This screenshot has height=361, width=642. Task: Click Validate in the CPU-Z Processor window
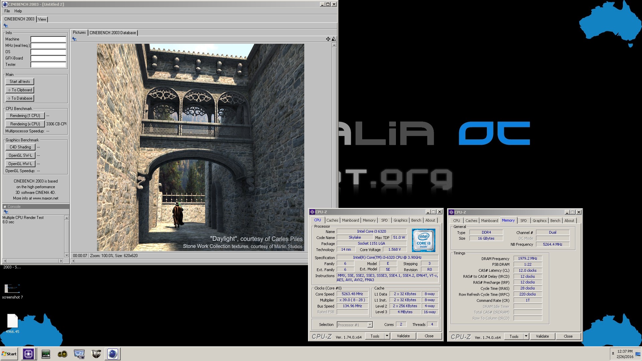click(403, 336)
